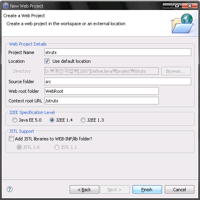
Task: Finish creating the web project
Action: tap(147, 189)
